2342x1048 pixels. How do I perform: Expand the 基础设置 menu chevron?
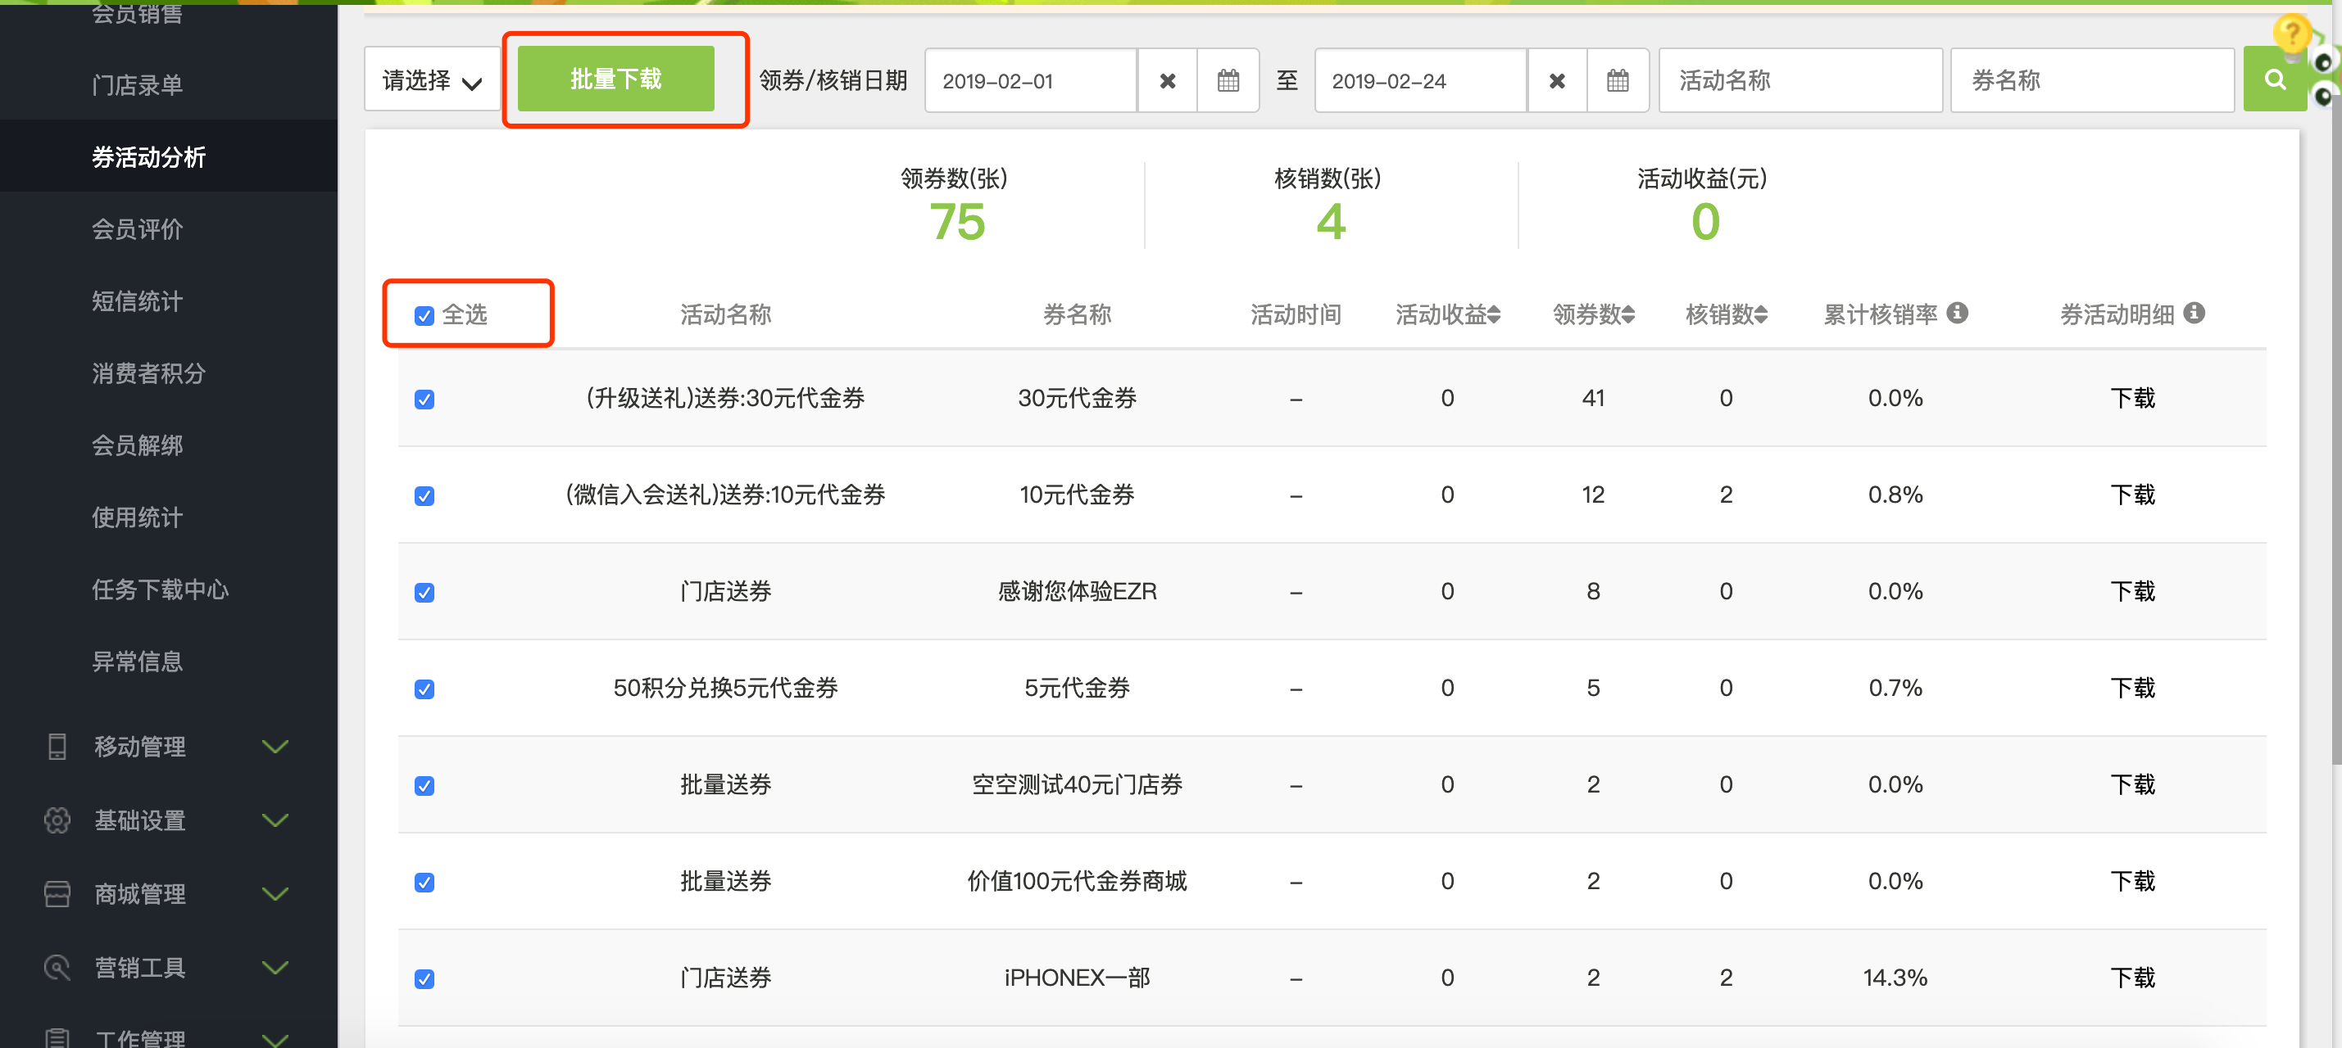[275, 820]
